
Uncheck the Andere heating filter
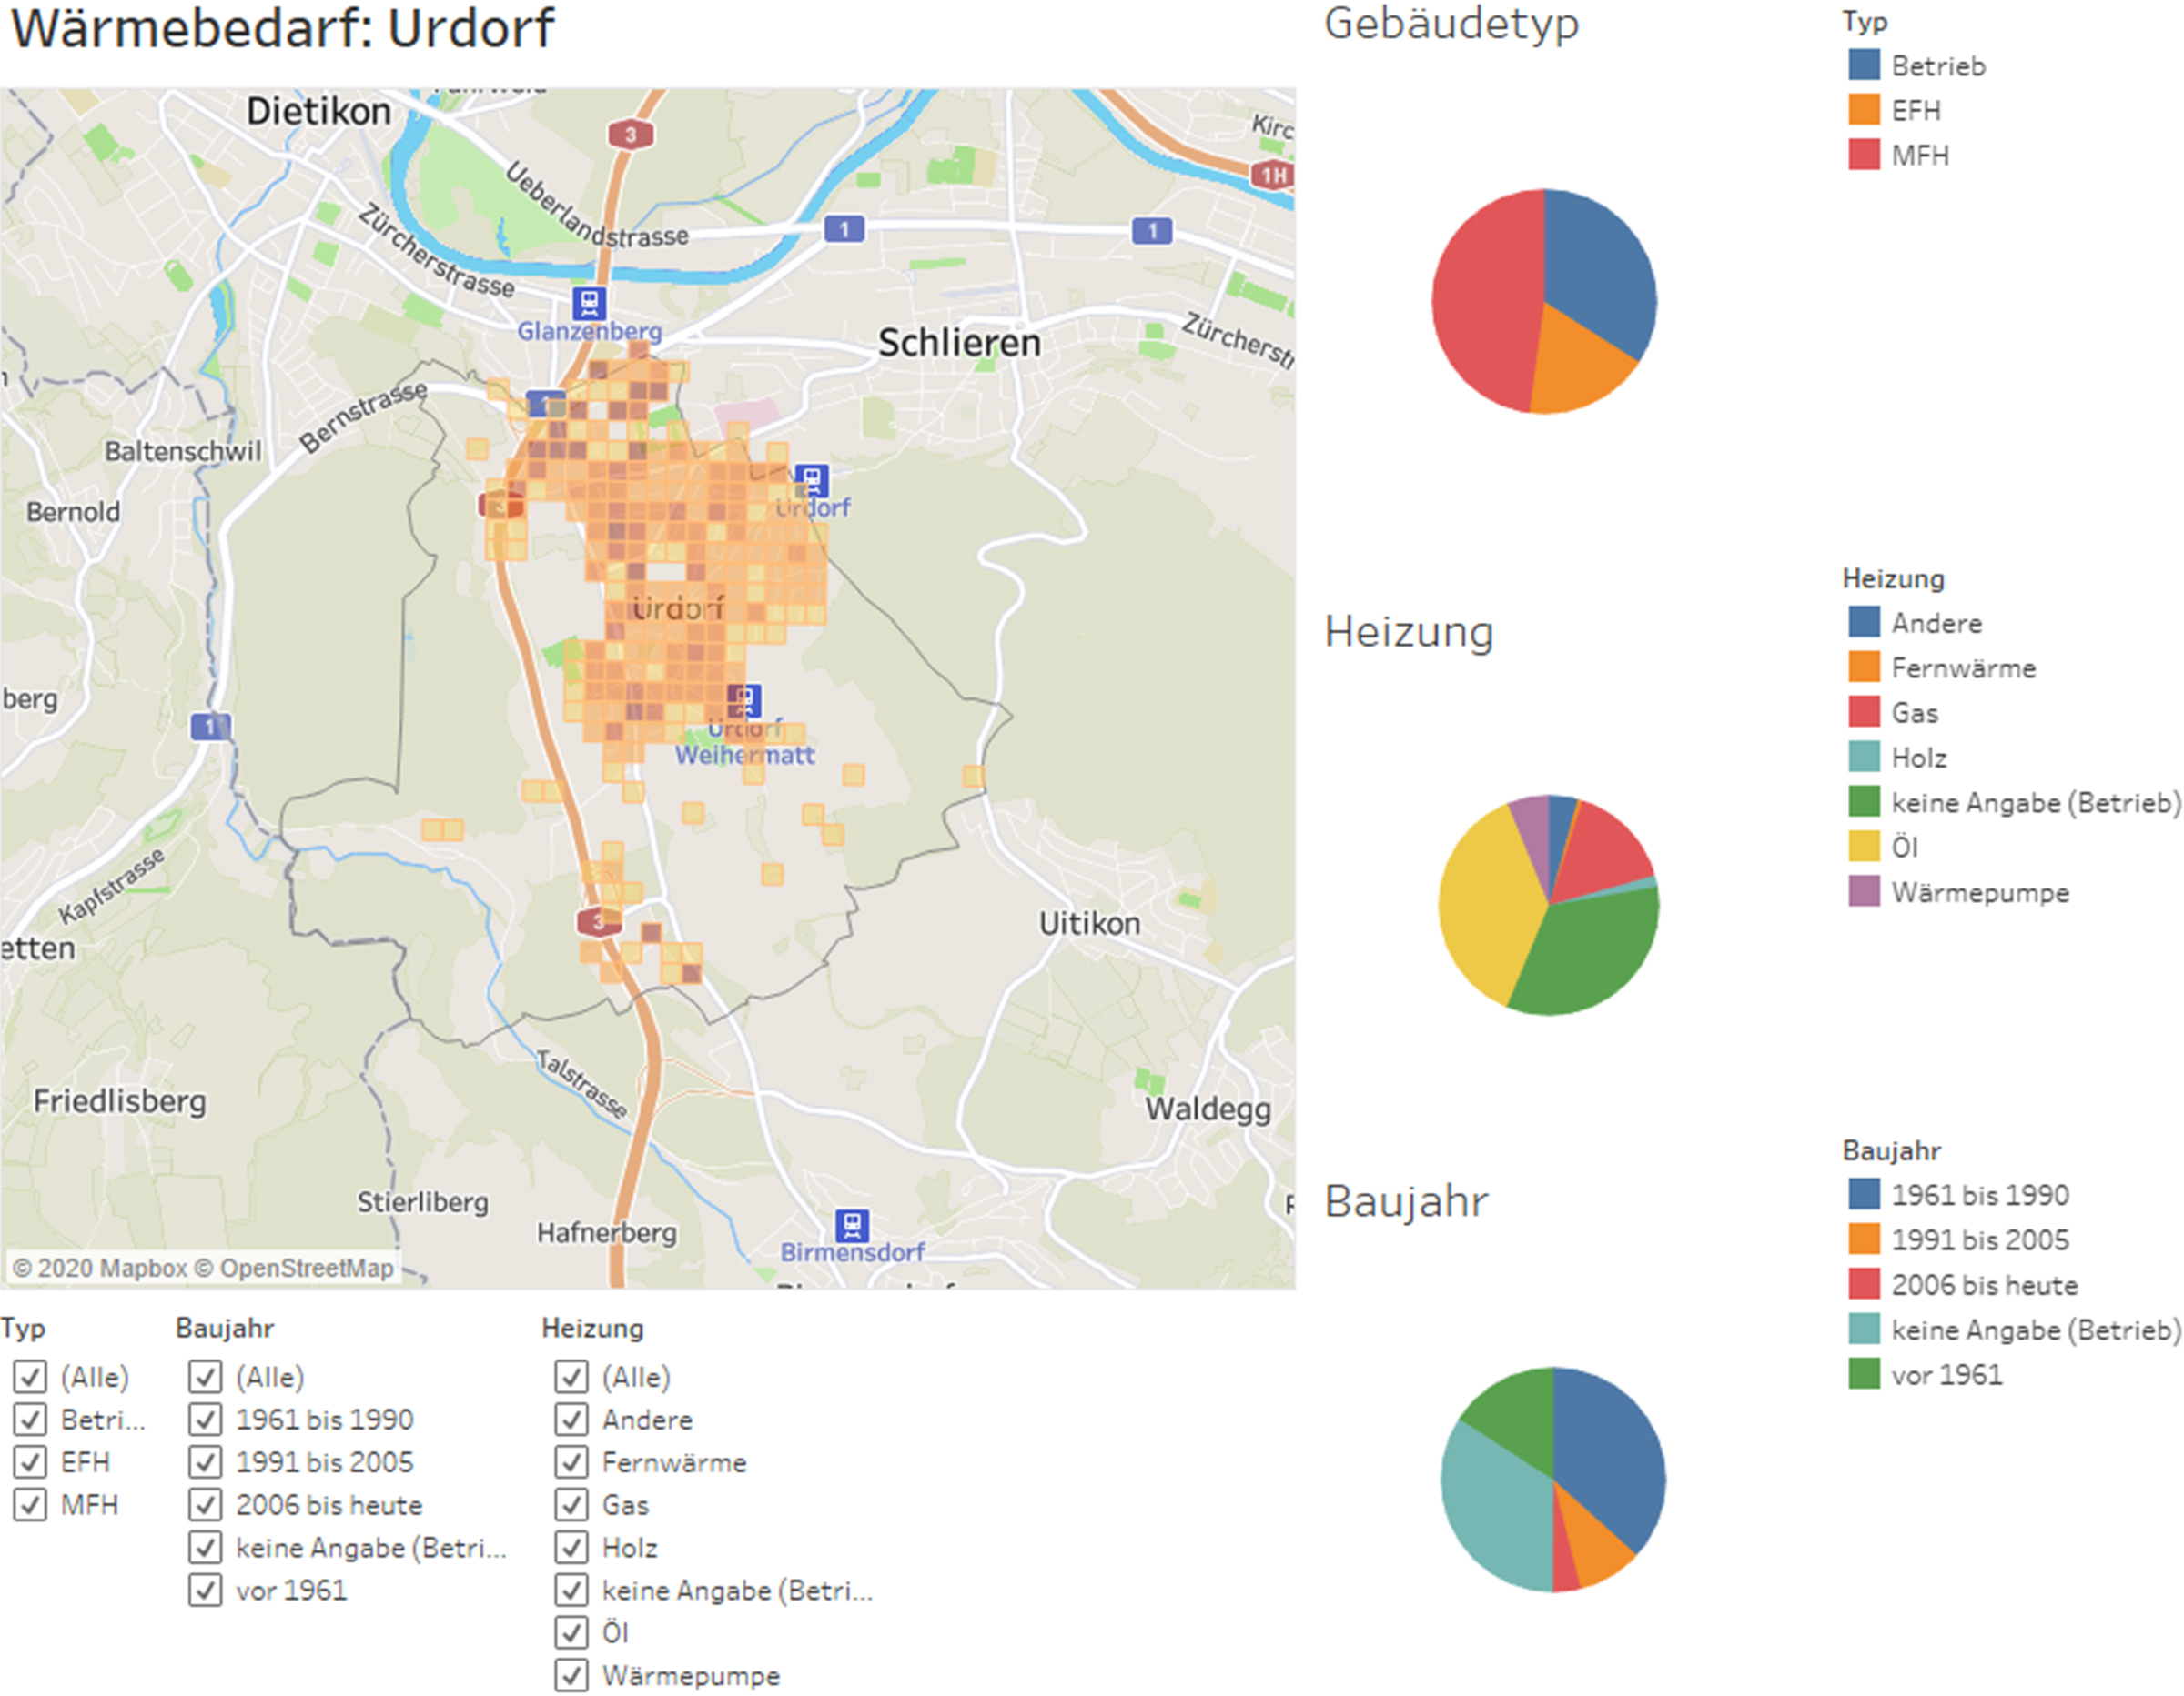[x=571, y=1420]
